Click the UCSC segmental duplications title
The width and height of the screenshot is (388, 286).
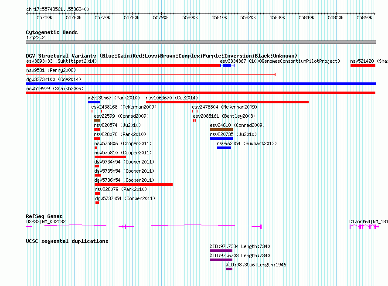pyautogui.click(x=67, y=241)
